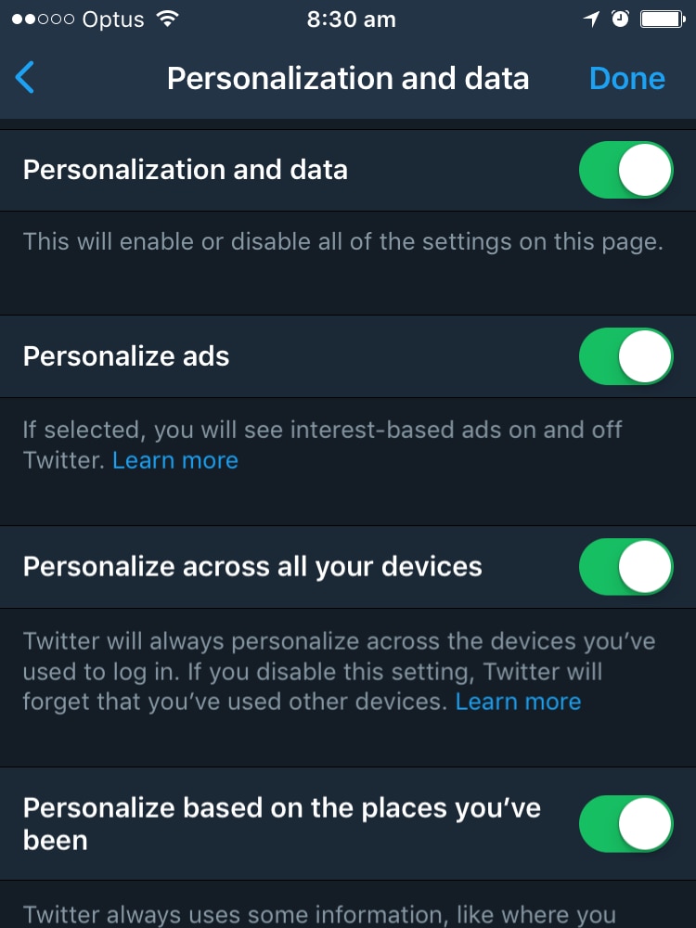The width and height of the screenshot is (696, 928).
Task: Tap the battery indicator icon
Action: point(663,19)
